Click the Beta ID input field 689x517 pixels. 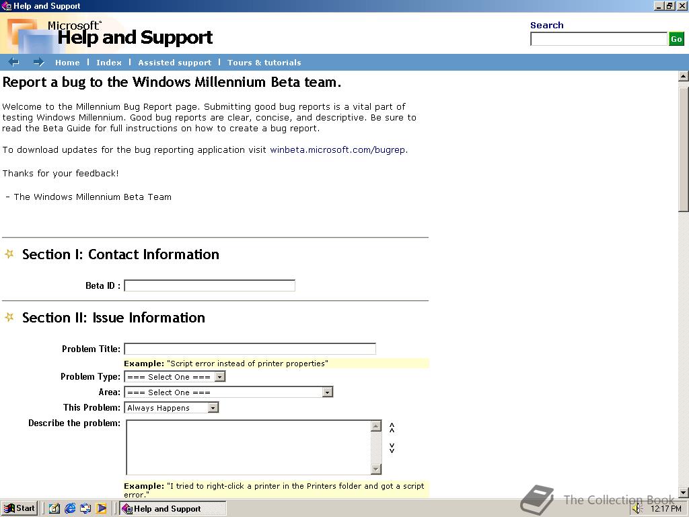[x=210, y=285]
